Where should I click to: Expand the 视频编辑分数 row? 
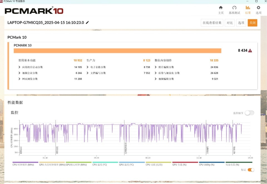[x=155, y=79]
